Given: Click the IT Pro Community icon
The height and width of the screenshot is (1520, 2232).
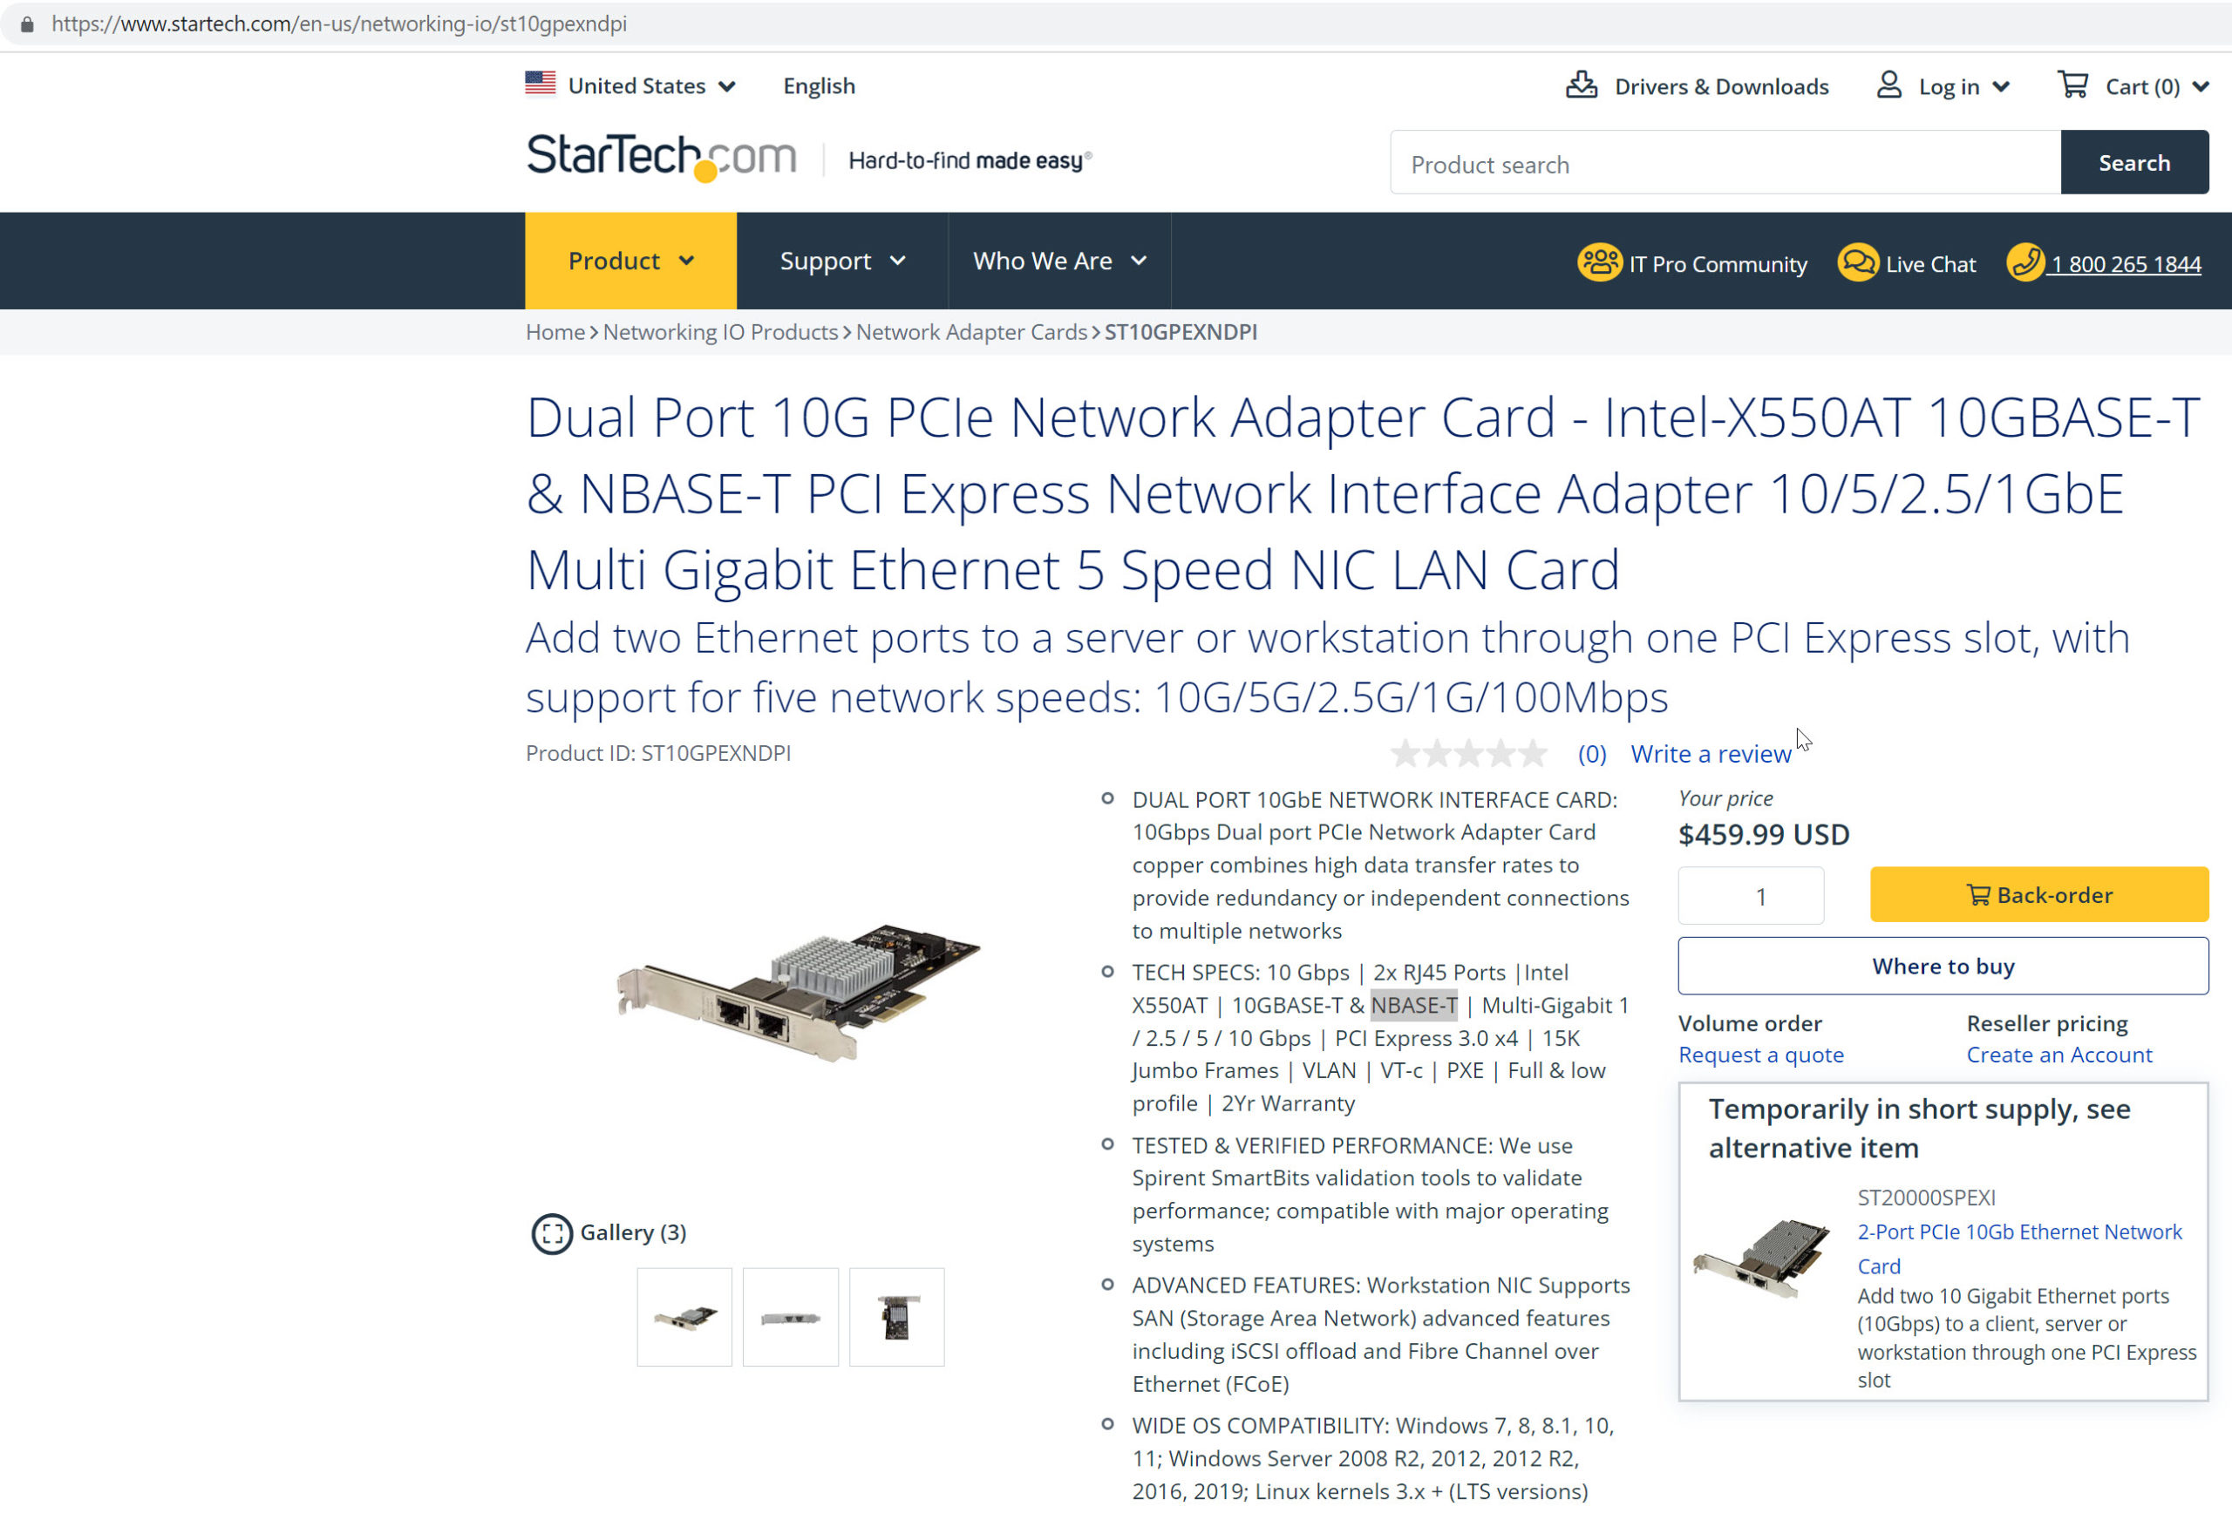Looking at the screenshot, I should point(1599,262).
